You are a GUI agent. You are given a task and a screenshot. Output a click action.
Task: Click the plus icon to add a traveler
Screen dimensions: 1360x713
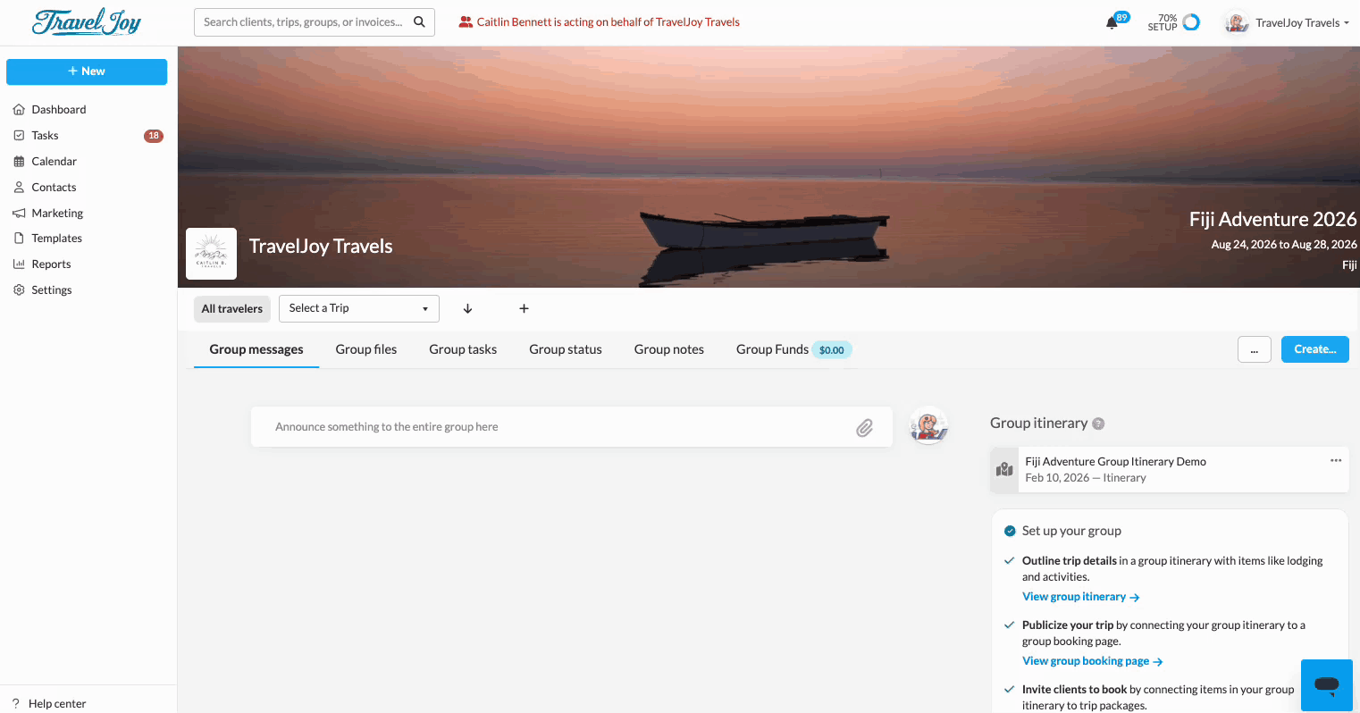(x=524, y=309)
